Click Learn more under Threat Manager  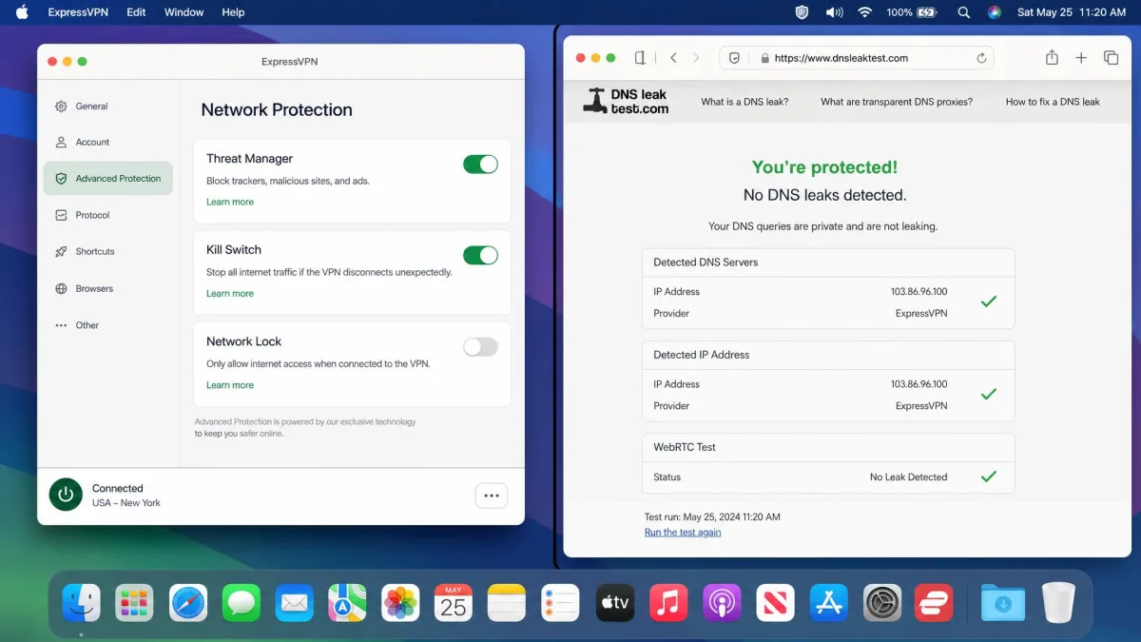[x=230, y=202]
